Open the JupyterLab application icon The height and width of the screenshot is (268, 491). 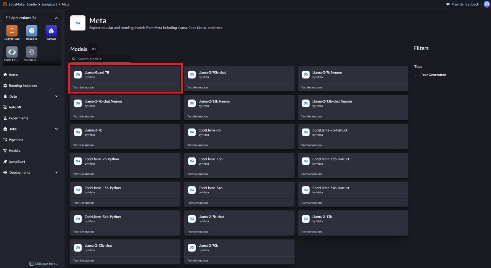[12, 31]
